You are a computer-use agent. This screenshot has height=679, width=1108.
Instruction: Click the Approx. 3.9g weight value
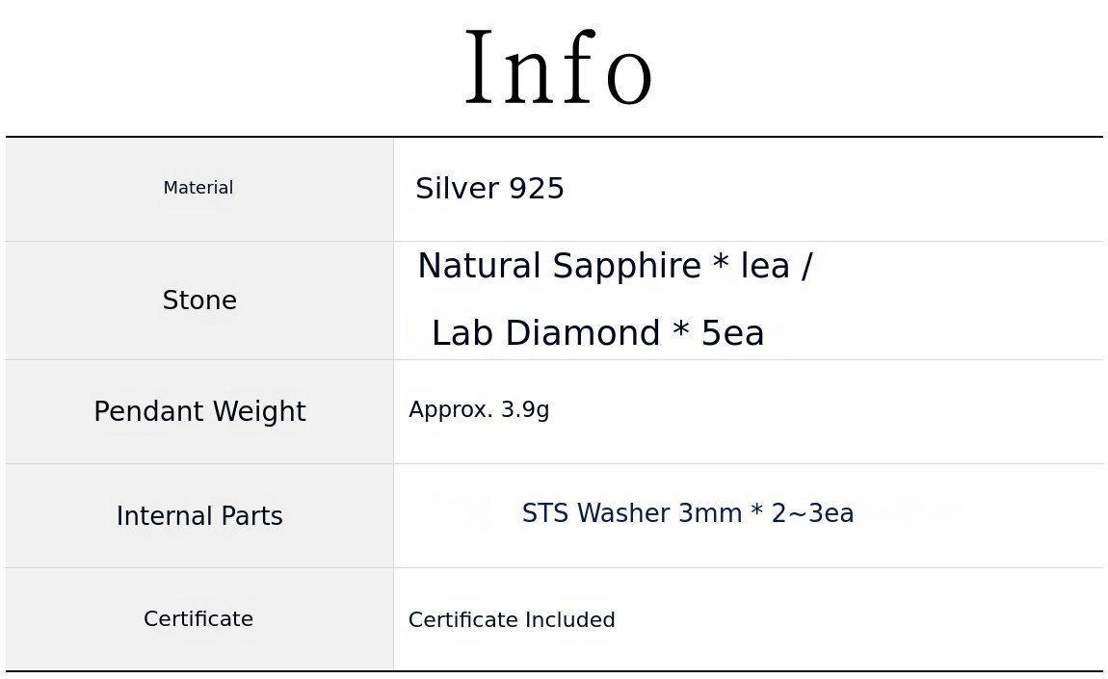click(x=479, y=410)
